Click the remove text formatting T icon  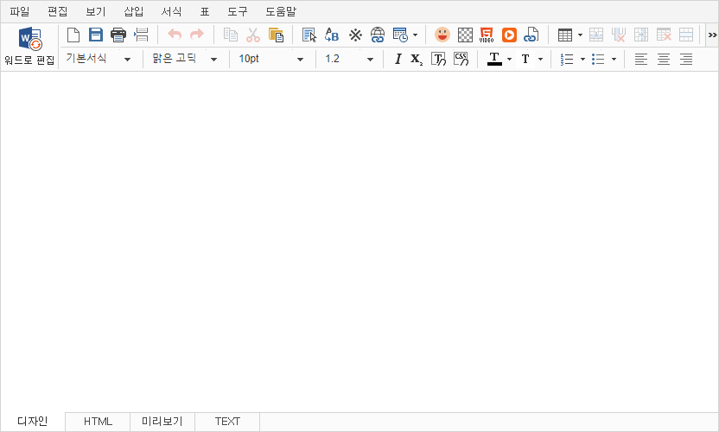point(438,59)
